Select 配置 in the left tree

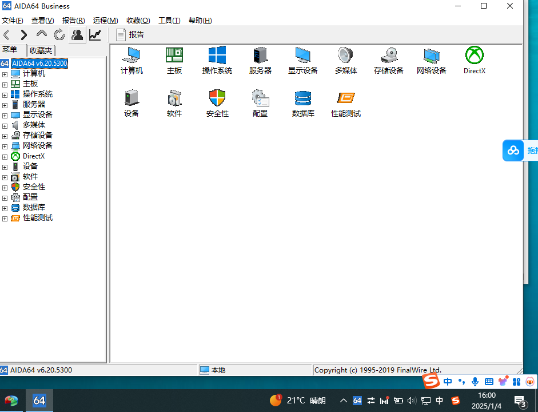click(30, 197)
